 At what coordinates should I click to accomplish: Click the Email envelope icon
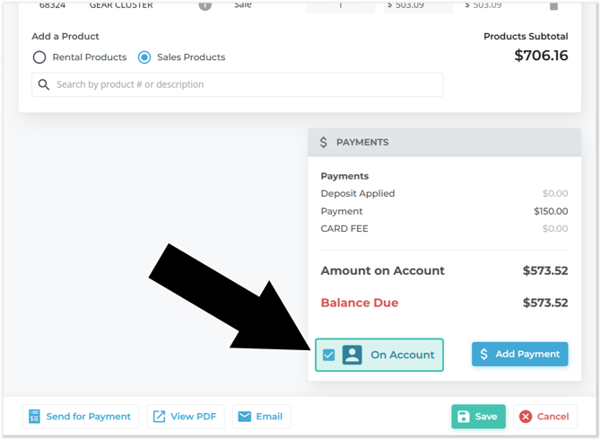pos(244,417)
